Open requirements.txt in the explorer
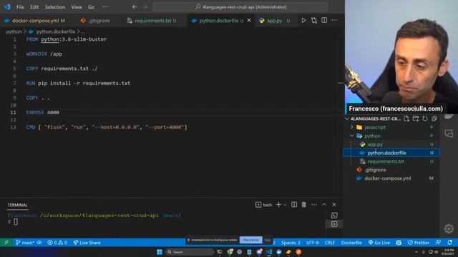Viewport: 458px width, 257px height. point(386,161)
